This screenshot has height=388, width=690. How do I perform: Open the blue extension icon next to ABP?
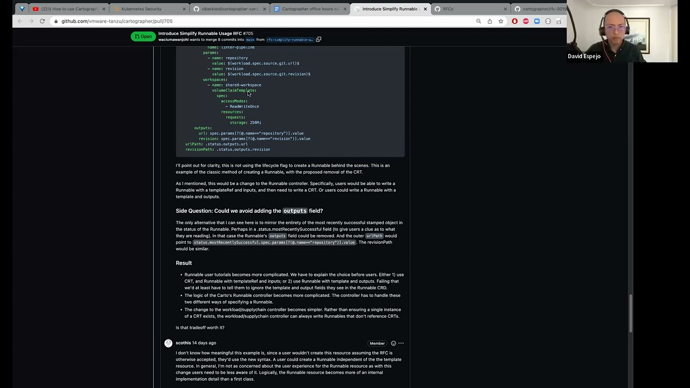pos(537,21)
